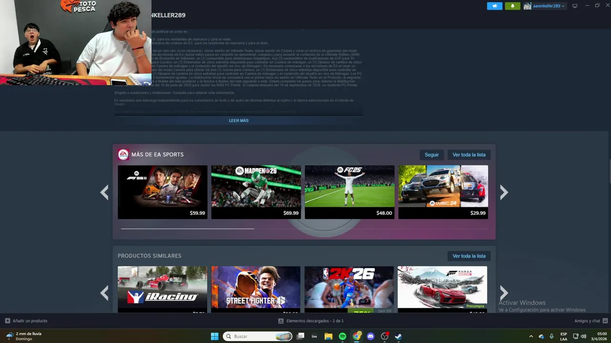
Task: Click the microphone tray icon
Action: click(551, 336)
